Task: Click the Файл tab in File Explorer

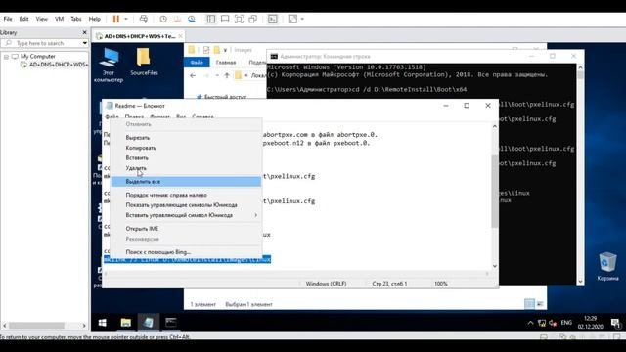Action: [x=197, y=63]
